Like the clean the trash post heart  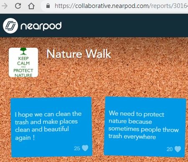pyautogui.click(x=85, y=148)
